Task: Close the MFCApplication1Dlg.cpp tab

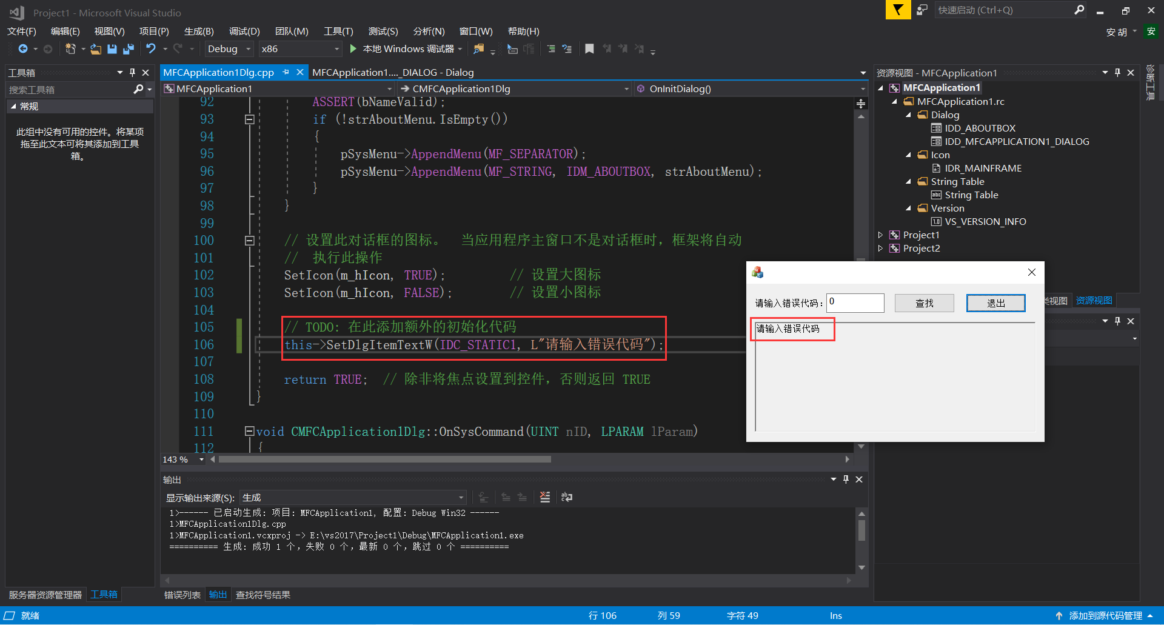Action: click(299, 72)
